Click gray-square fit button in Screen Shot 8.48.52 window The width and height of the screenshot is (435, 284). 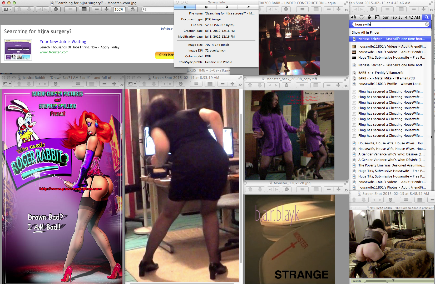click(x=420, y=200)
